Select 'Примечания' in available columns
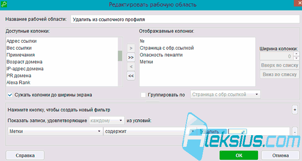This screenshot has width=302, height=161. [21, 55]
